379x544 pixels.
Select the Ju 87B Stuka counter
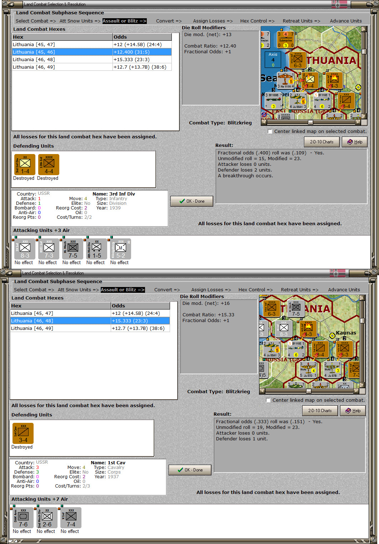[332, 370]
